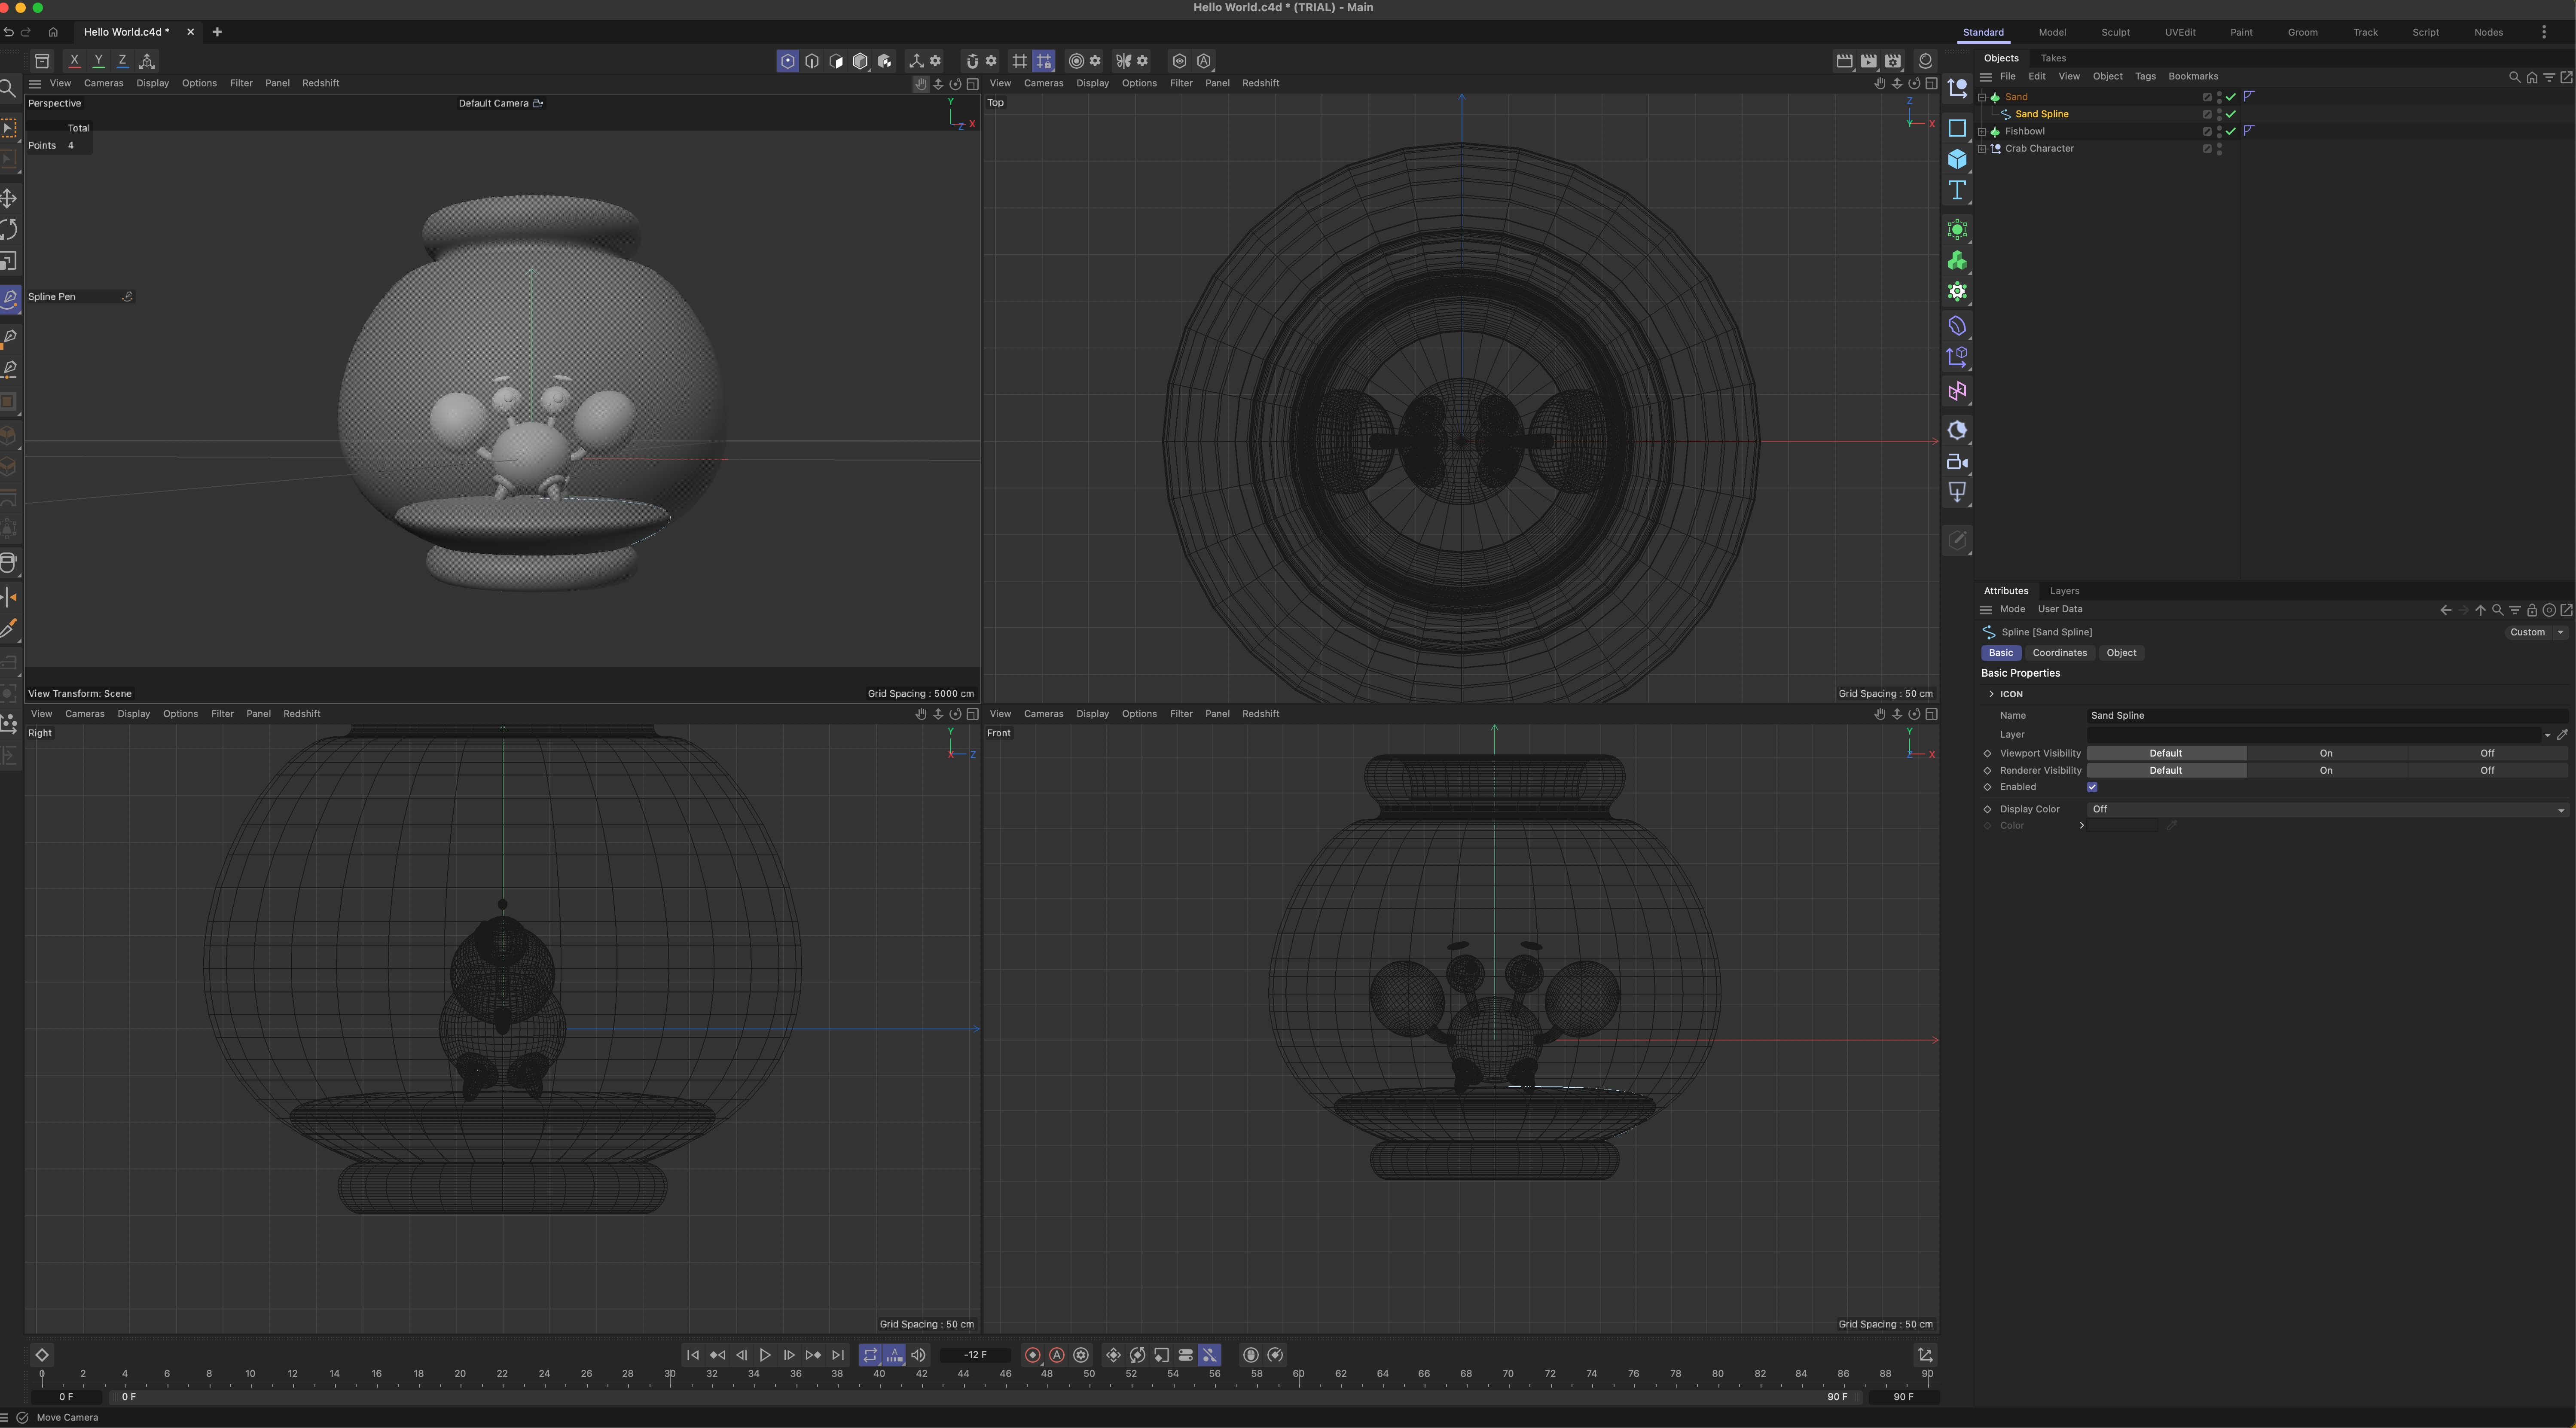Go to the end of the animation
This screenshot has width=2576, height=1428.
pyautogui.click(x=838, y=1355)
